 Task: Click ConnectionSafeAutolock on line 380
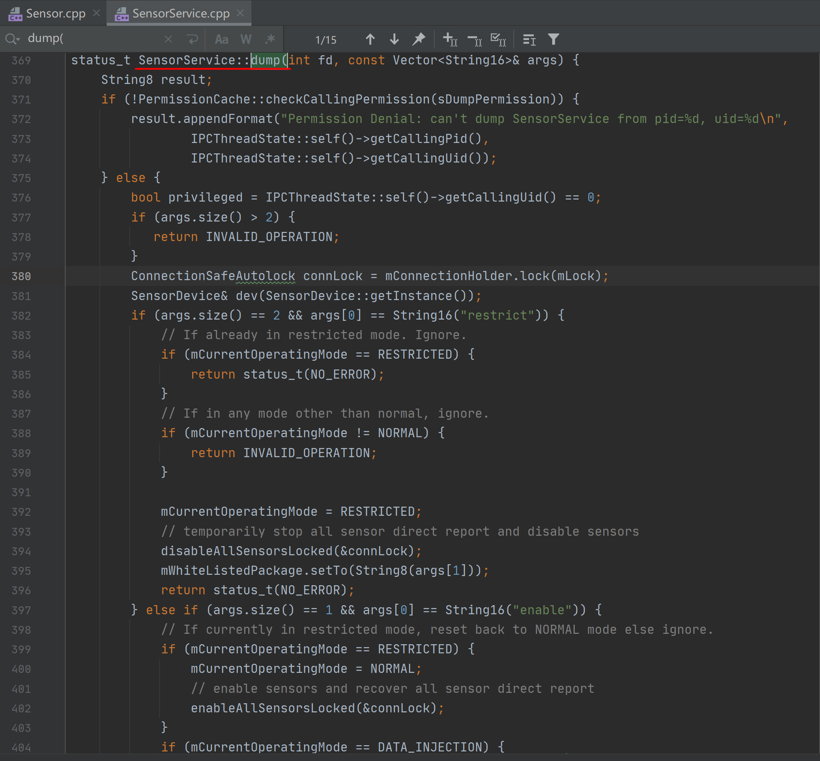(x=213, y=276)
